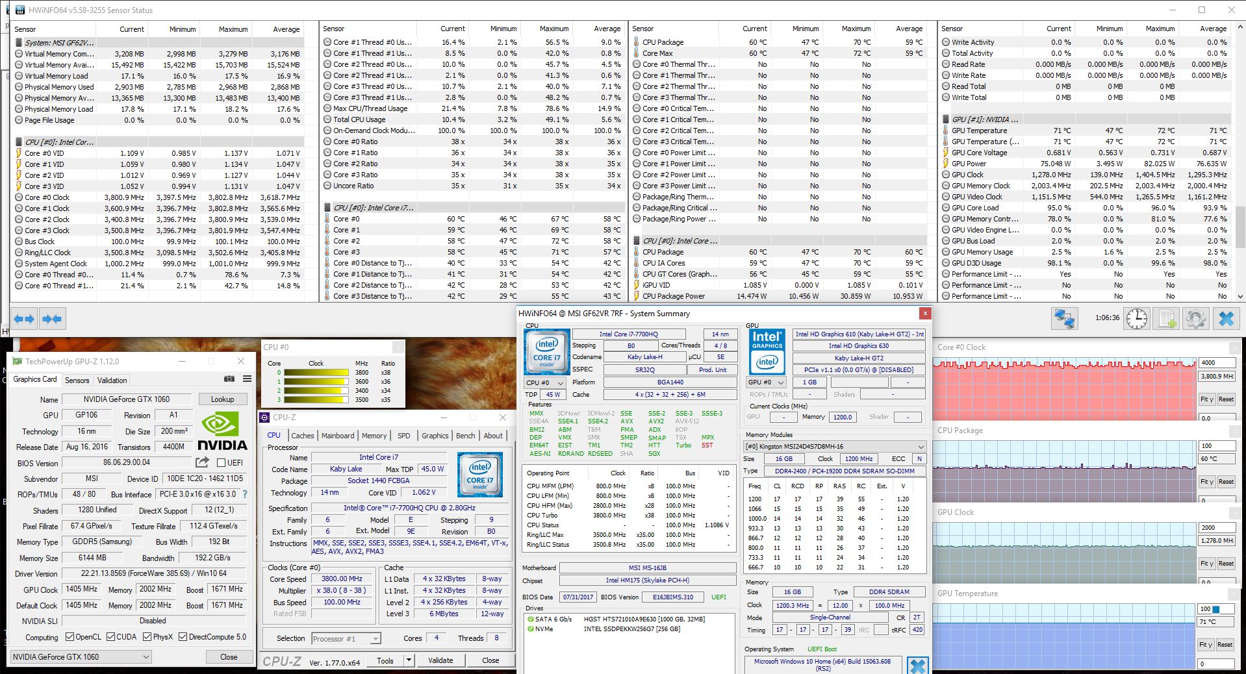Take GPU-Z screenshot with camera icon
Image resolution: width=1246 pixels, height=674 pixels.
click(229, 379)
